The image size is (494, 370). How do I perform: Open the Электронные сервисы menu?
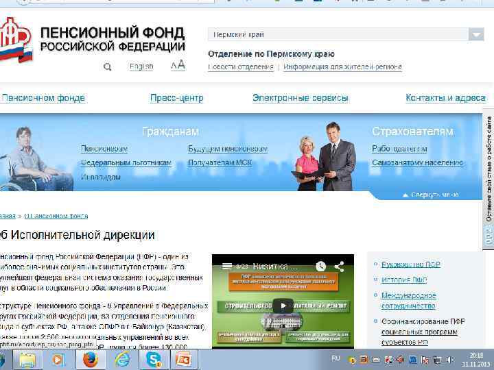301,98
